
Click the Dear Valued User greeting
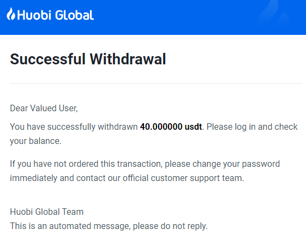pos(44,109)
